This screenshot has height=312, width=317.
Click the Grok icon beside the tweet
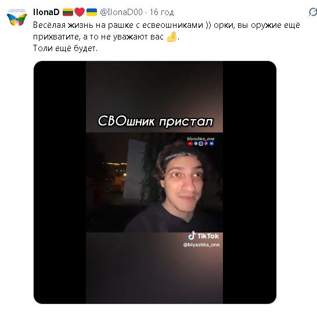coord(312,12)
